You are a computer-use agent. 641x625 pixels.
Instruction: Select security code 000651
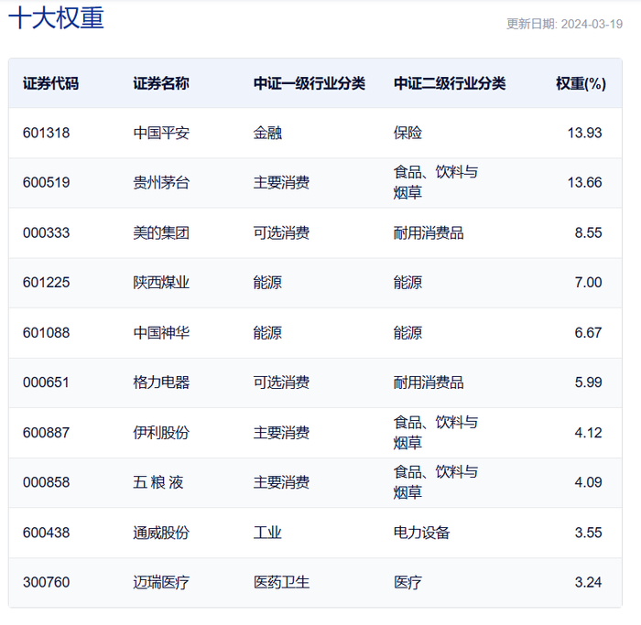point(46,383)
